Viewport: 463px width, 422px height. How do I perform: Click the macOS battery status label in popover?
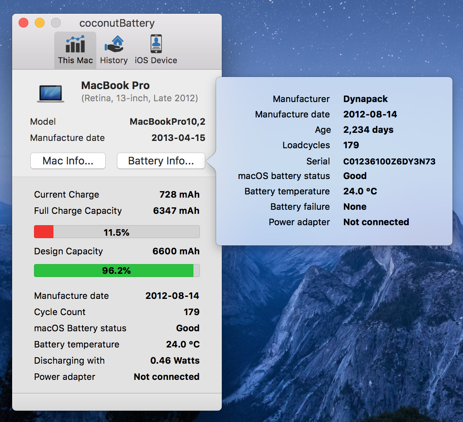(x=284, y=176)
